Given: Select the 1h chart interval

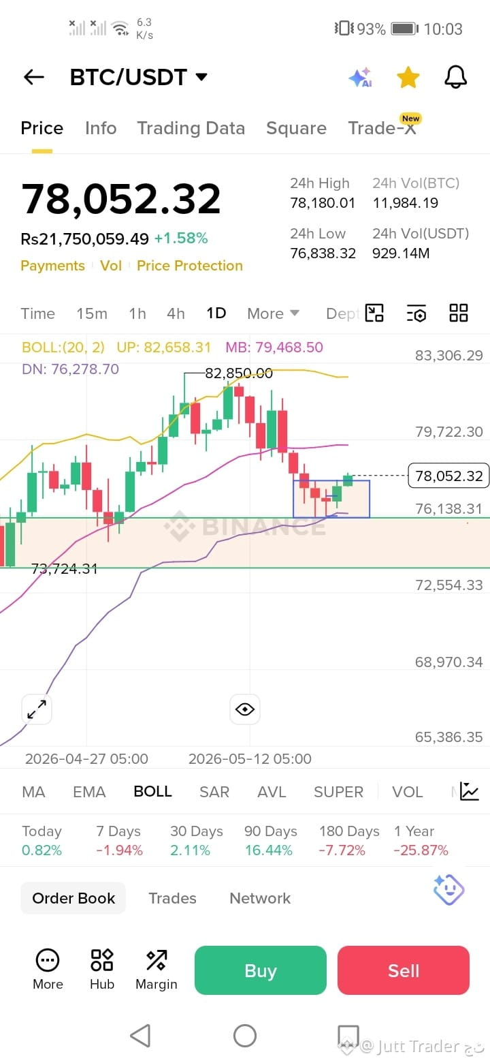Looking at the screenshot, I should pyautogui.click(x=137, y=313).
